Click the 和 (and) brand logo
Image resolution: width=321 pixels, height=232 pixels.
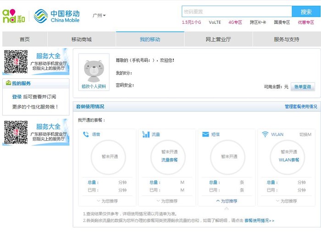point(13,16)
